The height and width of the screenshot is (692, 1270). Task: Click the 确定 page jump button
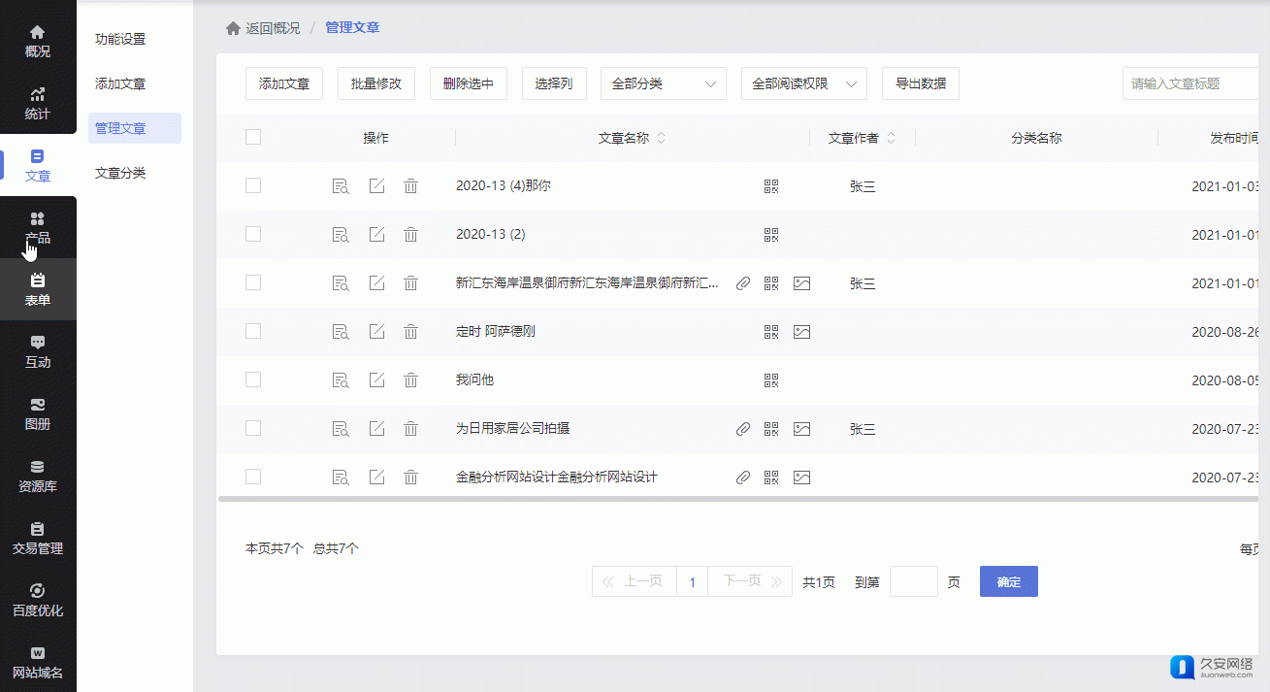pyautogui.click(x=1009, y=581)
